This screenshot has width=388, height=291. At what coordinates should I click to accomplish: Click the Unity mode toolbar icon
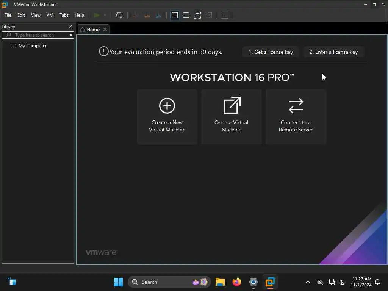tap(209, 15)
